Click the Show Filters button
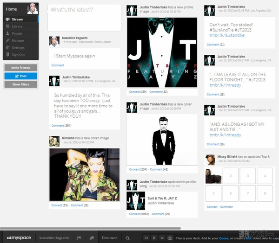Screen dimensions: 279x243 [x=21, y=84]
